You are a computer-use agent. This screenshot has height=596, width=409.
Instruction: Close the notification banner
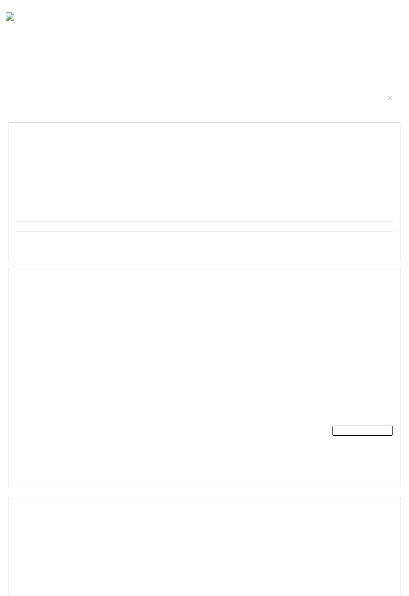pyautogui.click(x=390, y=98)
